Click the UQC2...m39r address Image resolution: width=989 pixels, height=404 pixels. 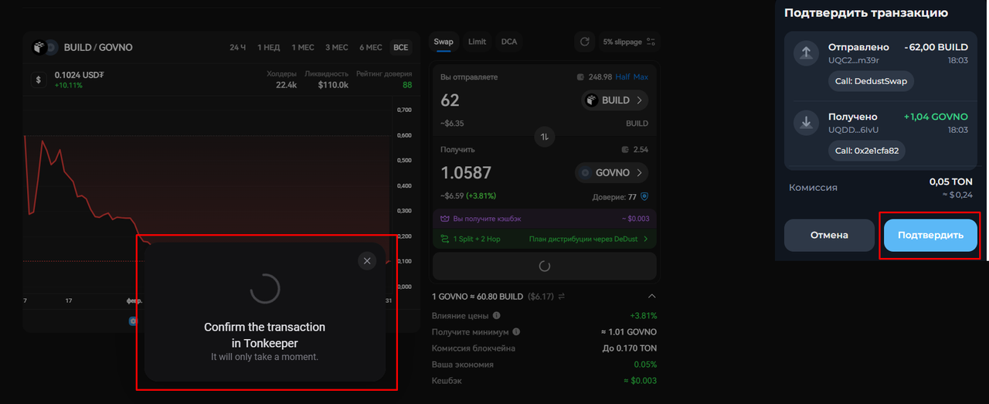[x=853, y=60]
